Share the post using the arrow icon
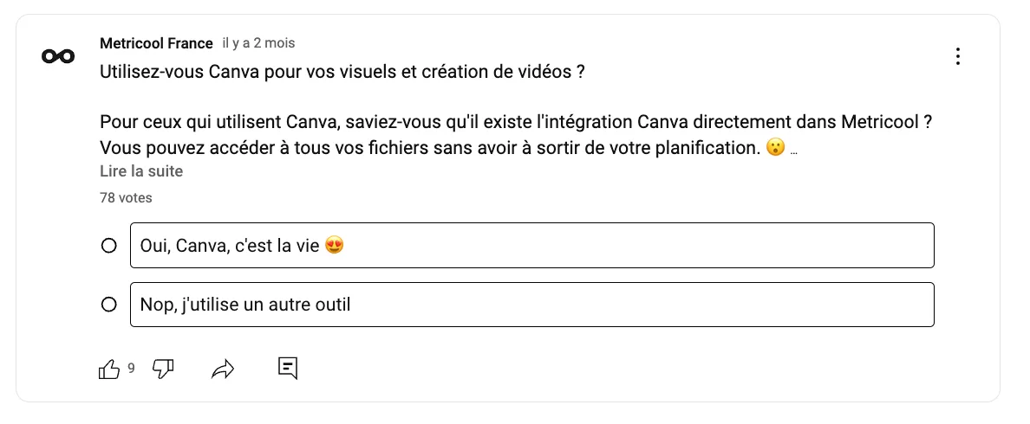This screenshot has height=424, width=1030. pyautogui.click(x=224, y=369)
